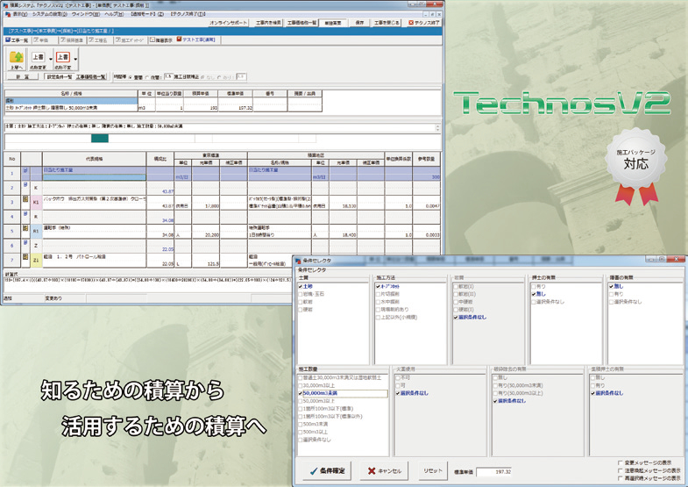Open the 表示(V) menu
The width and height of the screenshot is (688, 487).
point(20,14)
